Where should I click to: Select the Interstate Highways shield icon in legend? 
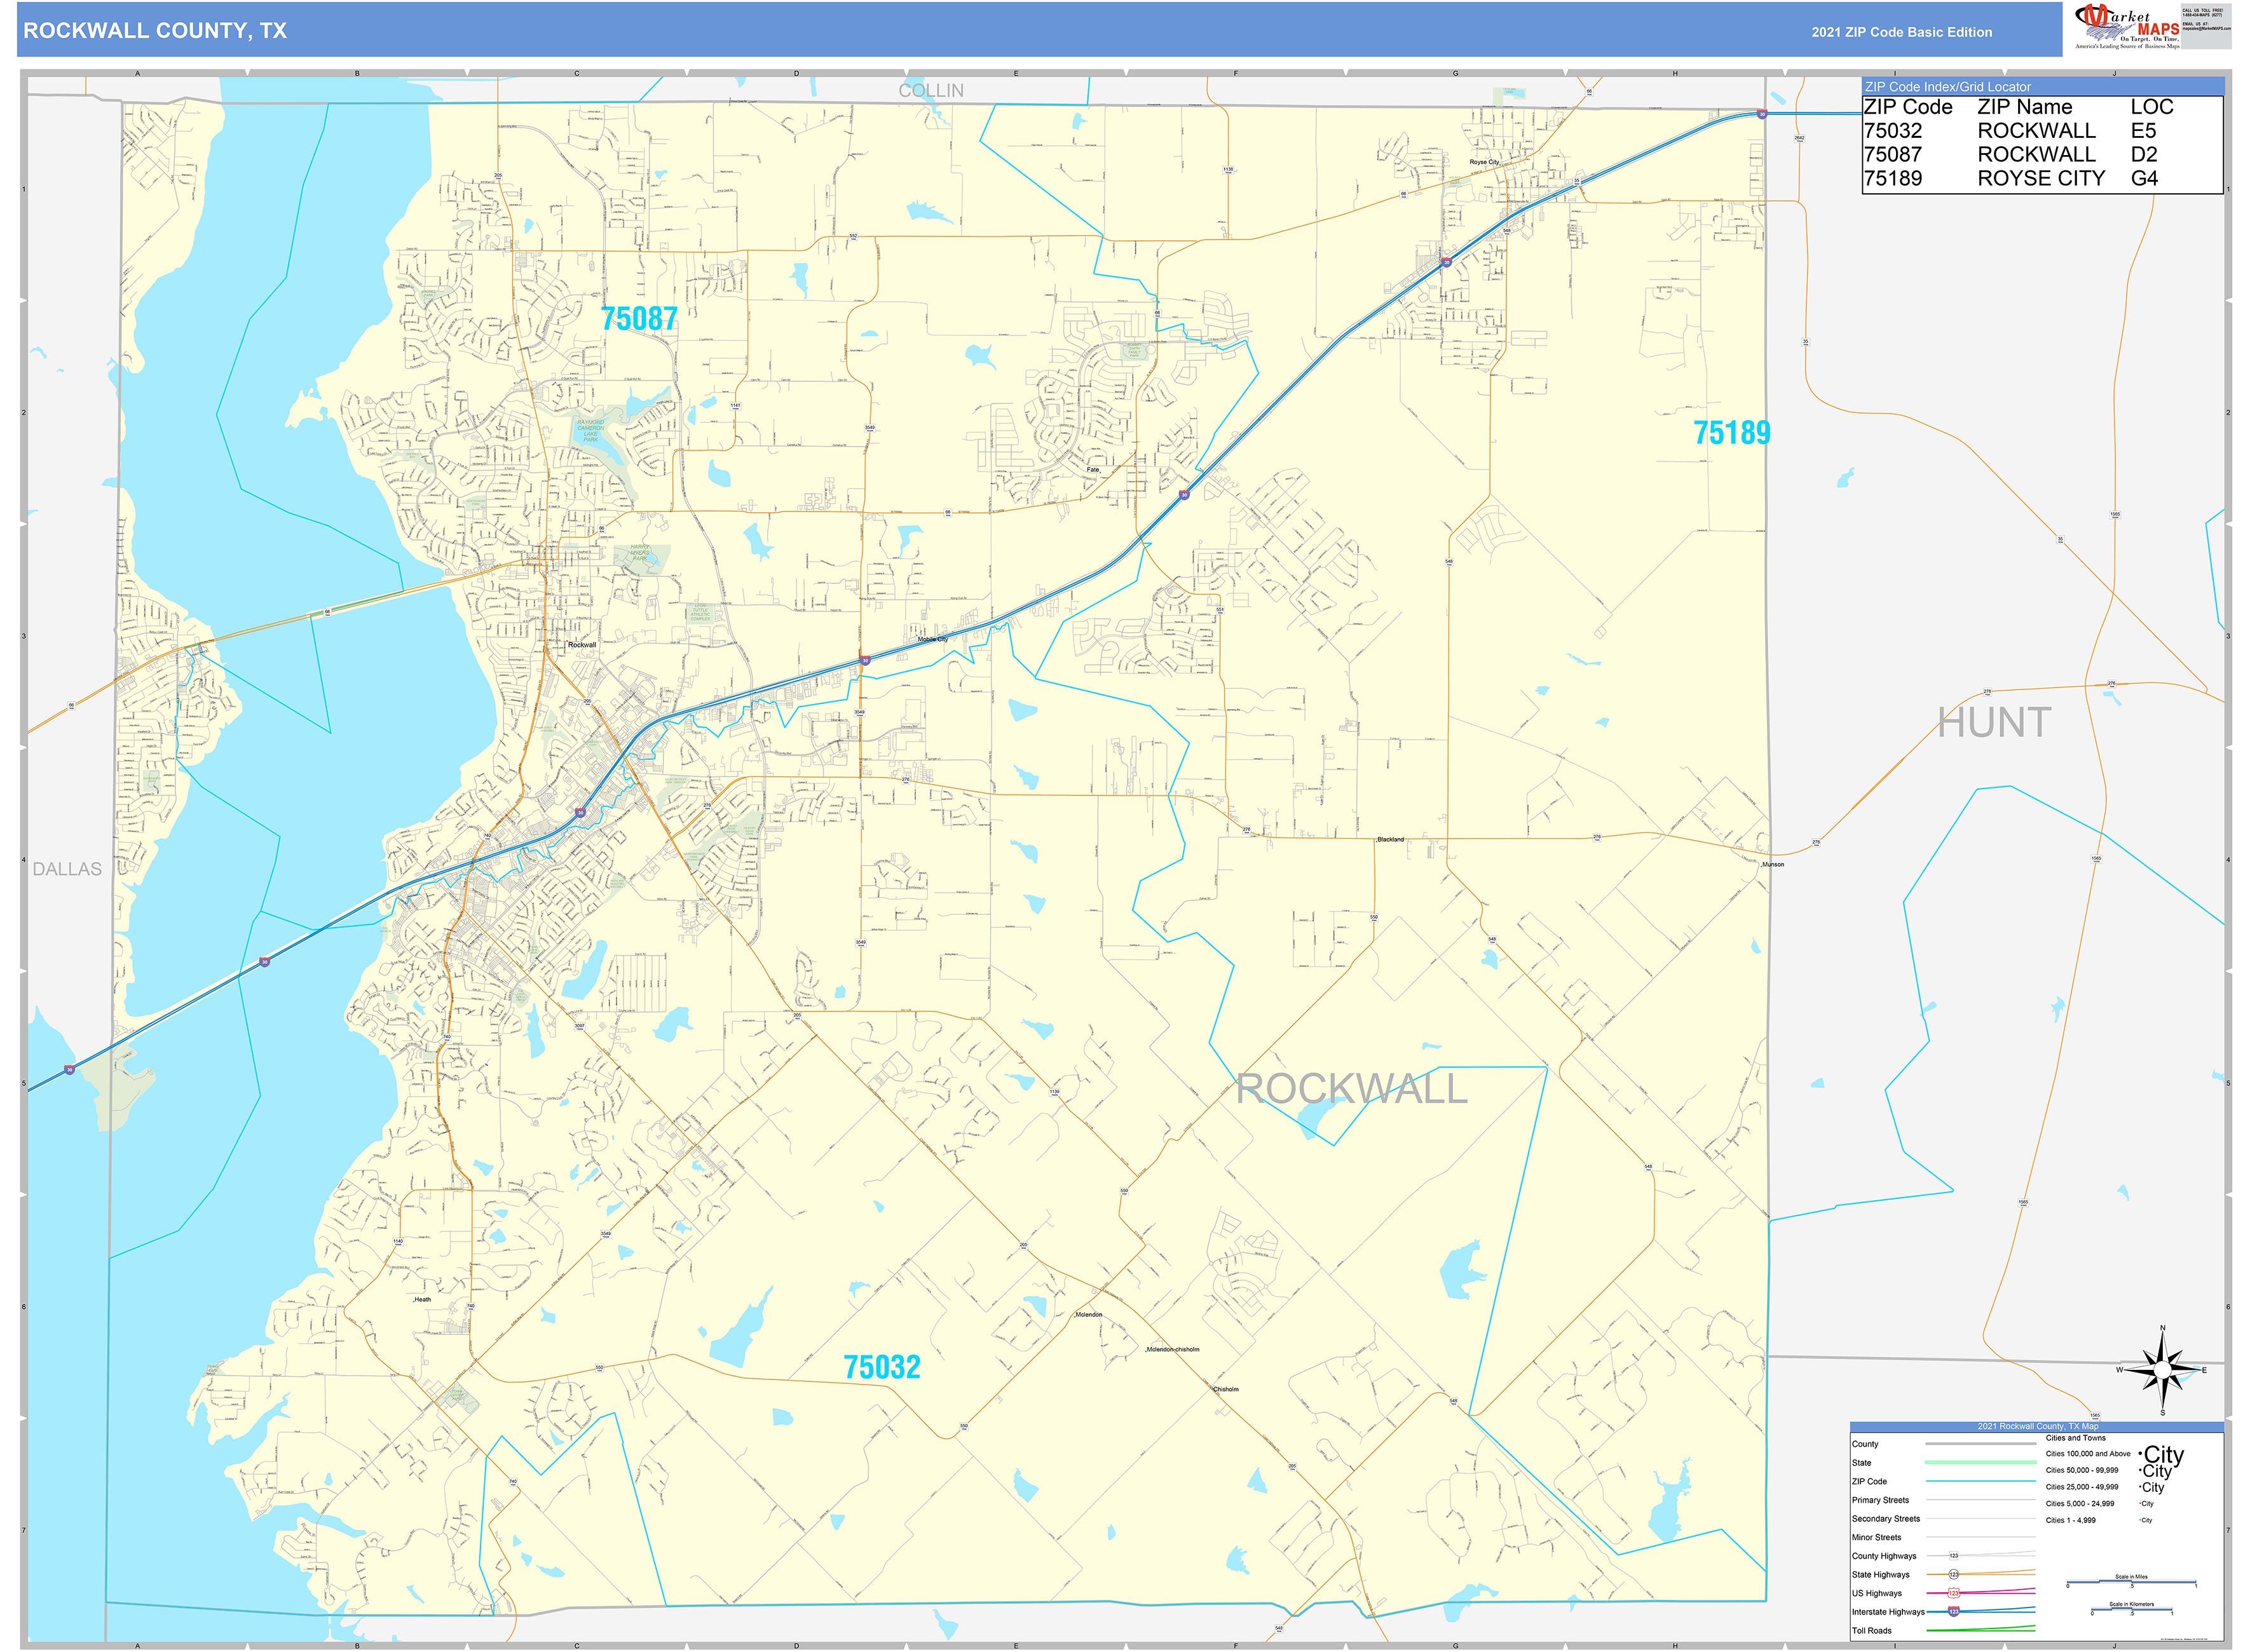pyautogui.click(x=1953, y=1612)
